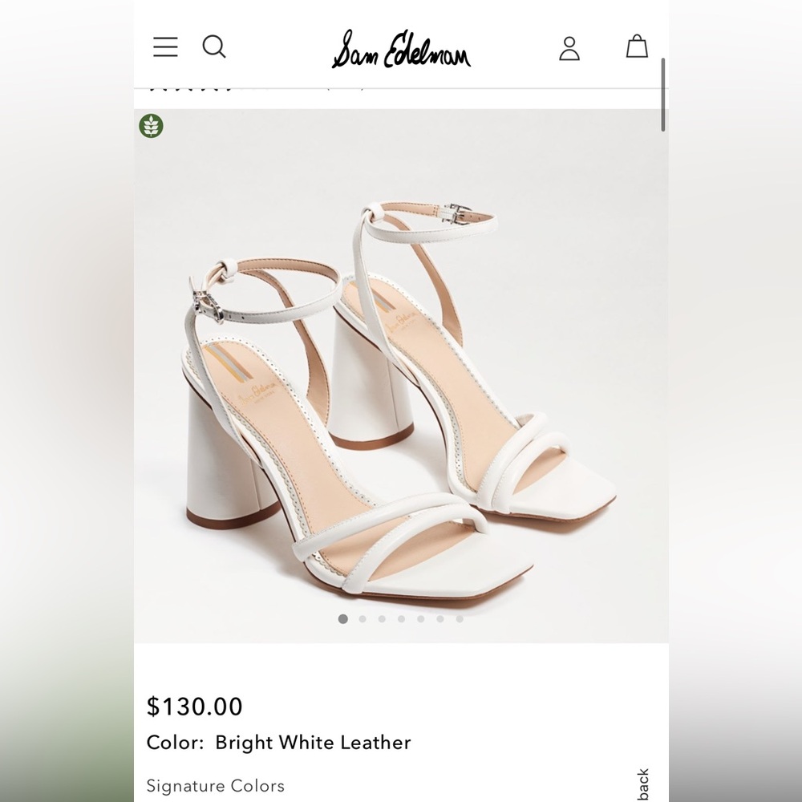Open the account sign-in person icon

(x=569, y=47)
